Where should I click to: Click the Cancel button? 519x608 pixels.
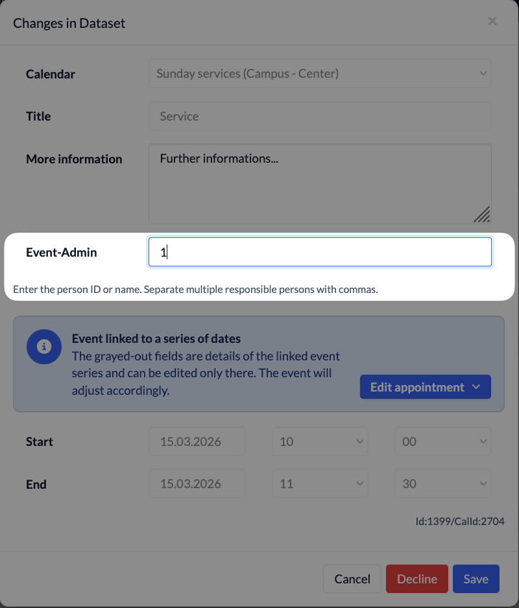pyautogui.click(x=352, y=579)
